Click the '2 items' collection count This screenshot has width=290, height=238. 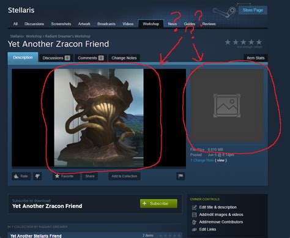point(148,236)
